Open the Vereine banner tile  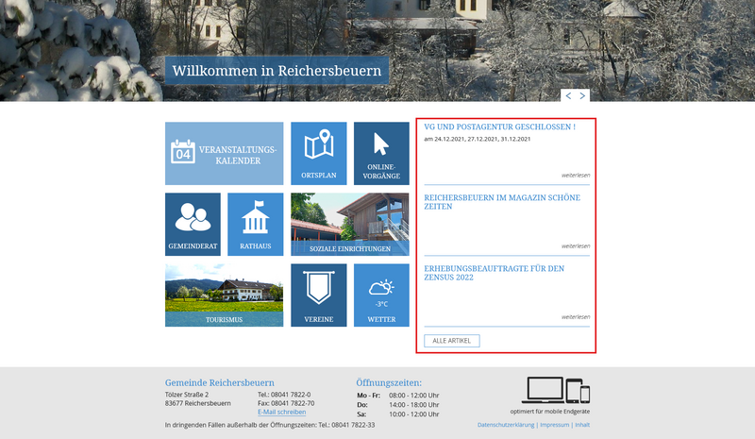[319, 295]
